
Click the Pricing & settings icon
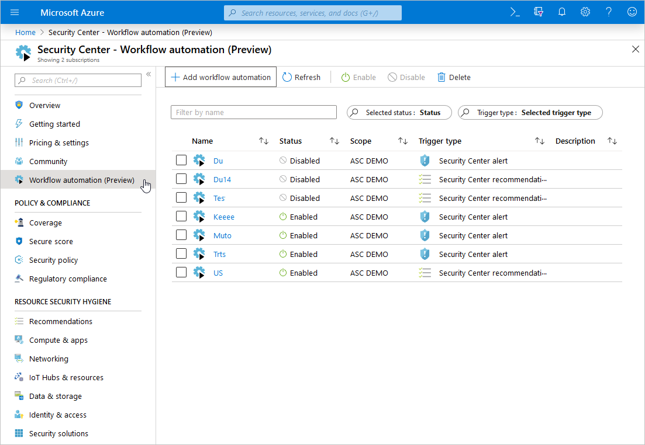19,142
